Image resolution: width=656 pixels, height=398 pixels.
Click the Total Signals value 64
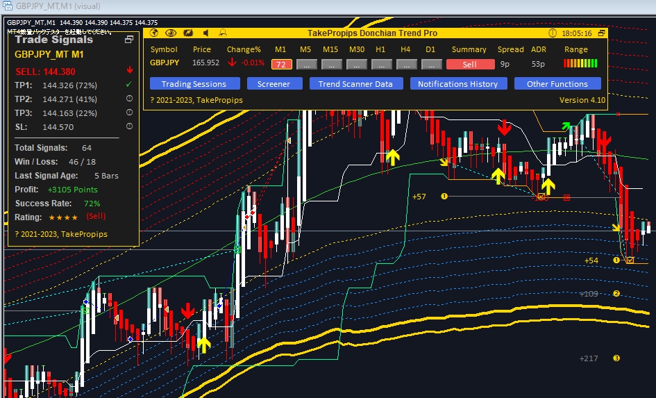point(87,148)
